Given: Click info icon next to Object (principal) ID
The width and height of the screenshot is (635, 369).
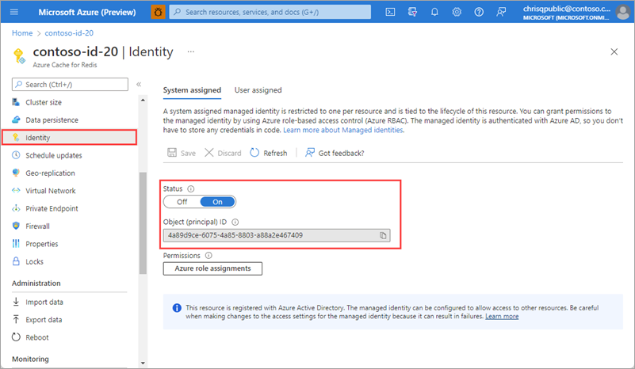Looking at the screenshot, I should [235, 222].
